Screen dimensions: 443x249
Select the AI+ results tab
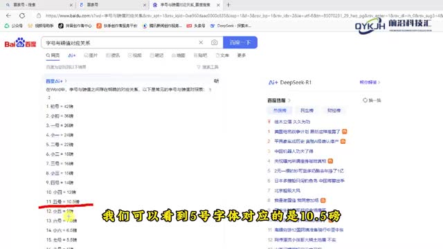[72, 55]
